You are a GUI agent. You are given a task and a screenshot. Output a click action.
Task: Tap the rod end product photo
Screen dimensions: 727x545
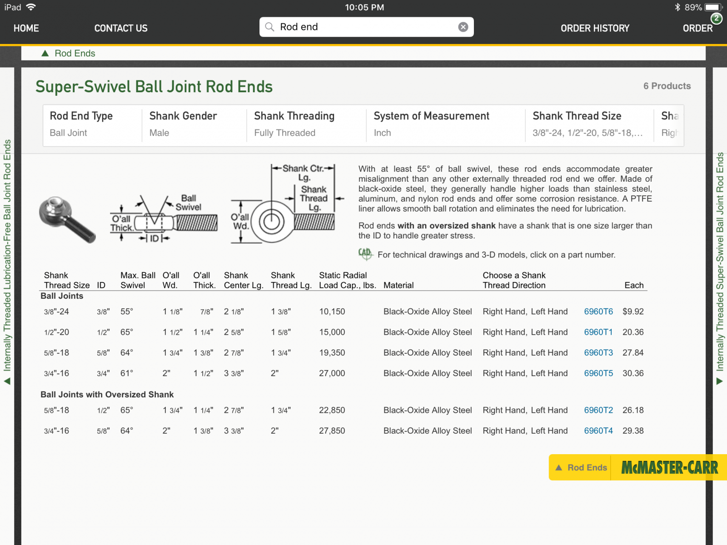click(x=67, y=219)
